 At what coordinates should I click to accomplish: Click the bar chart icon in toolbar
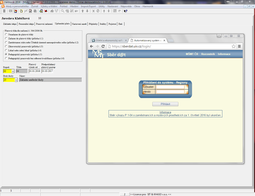[x=52, y=11]
